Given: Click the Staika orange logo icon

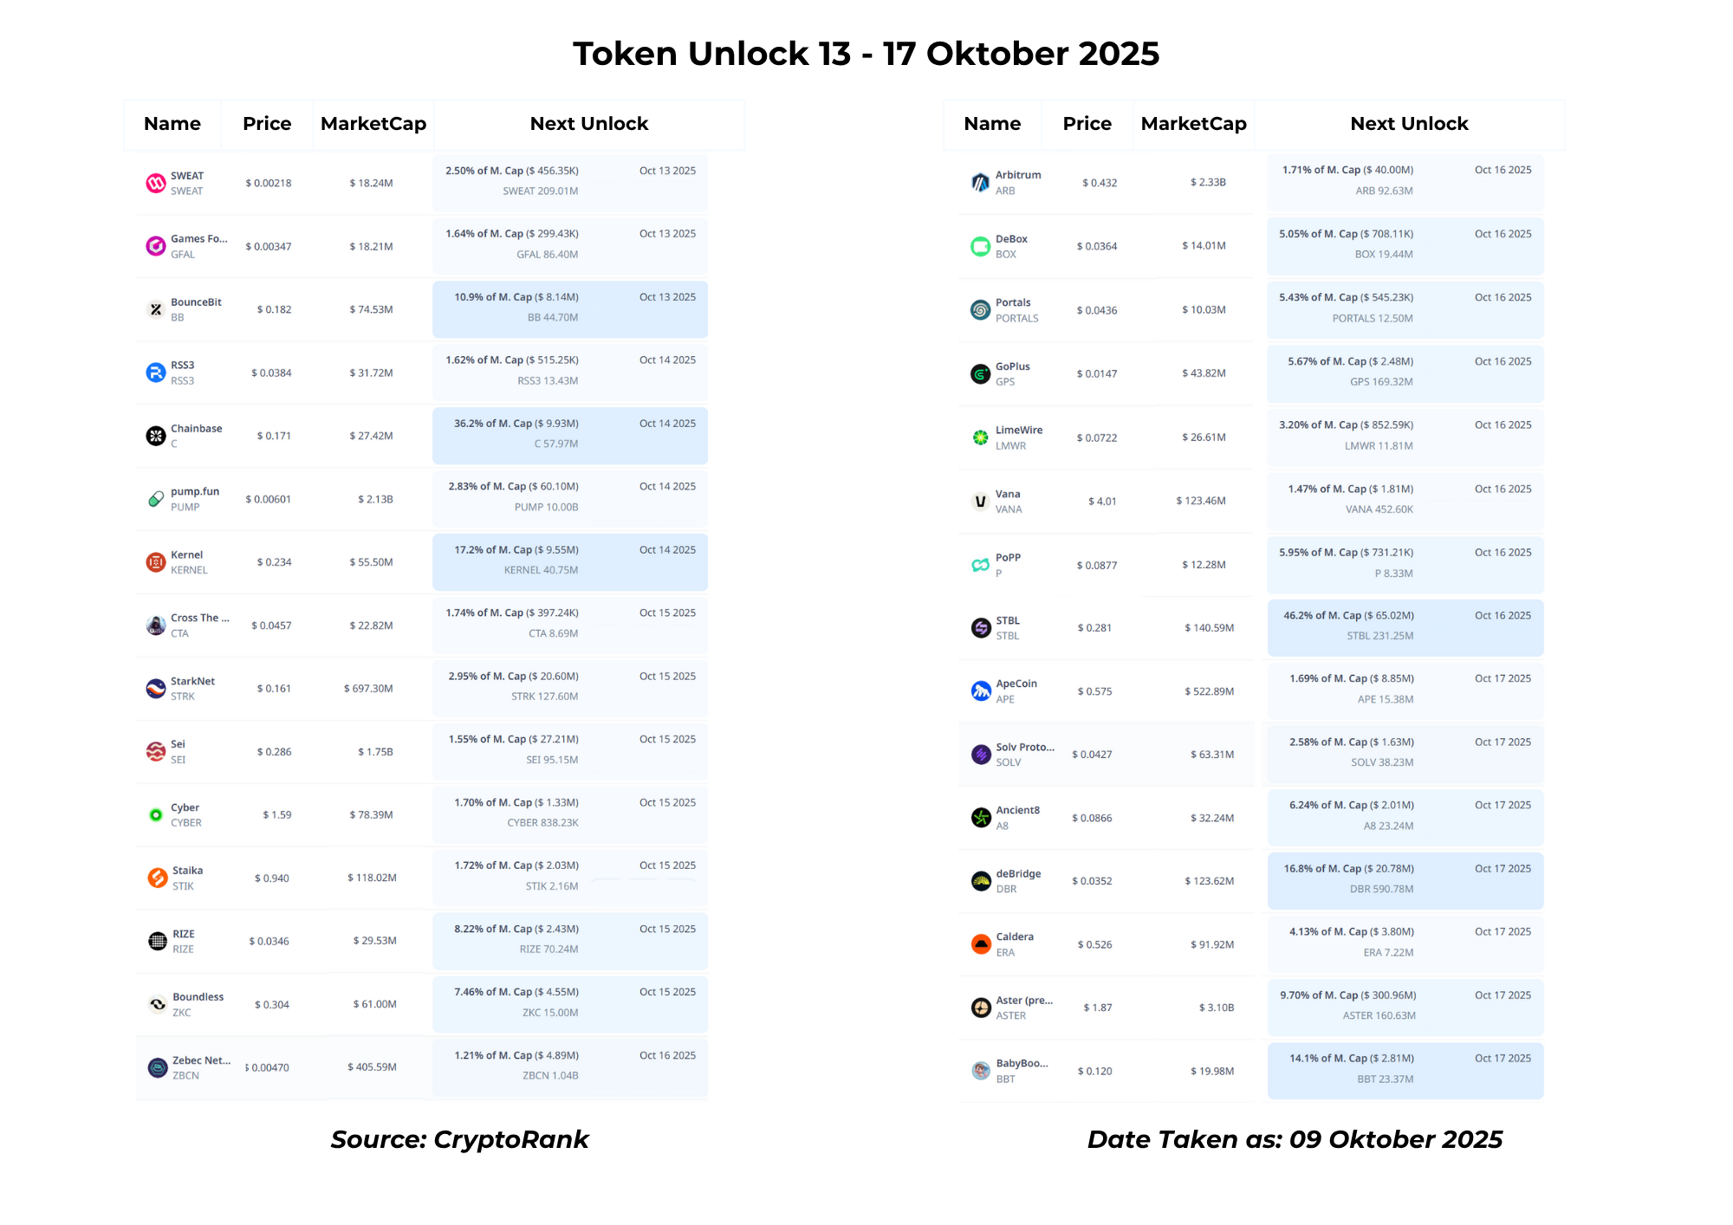Looking at the screenshot, I should [x=158, y=878].
